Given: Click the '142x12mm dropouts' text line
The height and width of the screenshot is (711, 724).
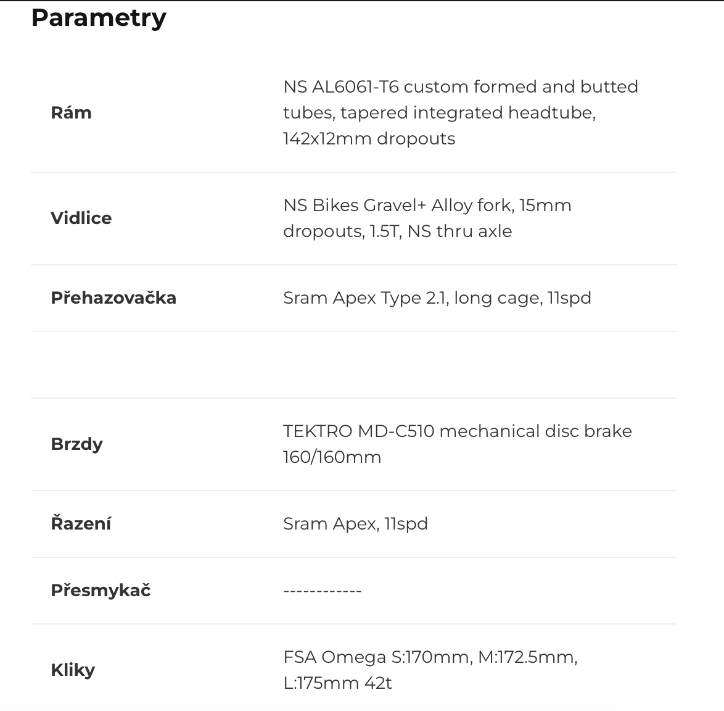Looking at the screenshot, I should point(369,139).
